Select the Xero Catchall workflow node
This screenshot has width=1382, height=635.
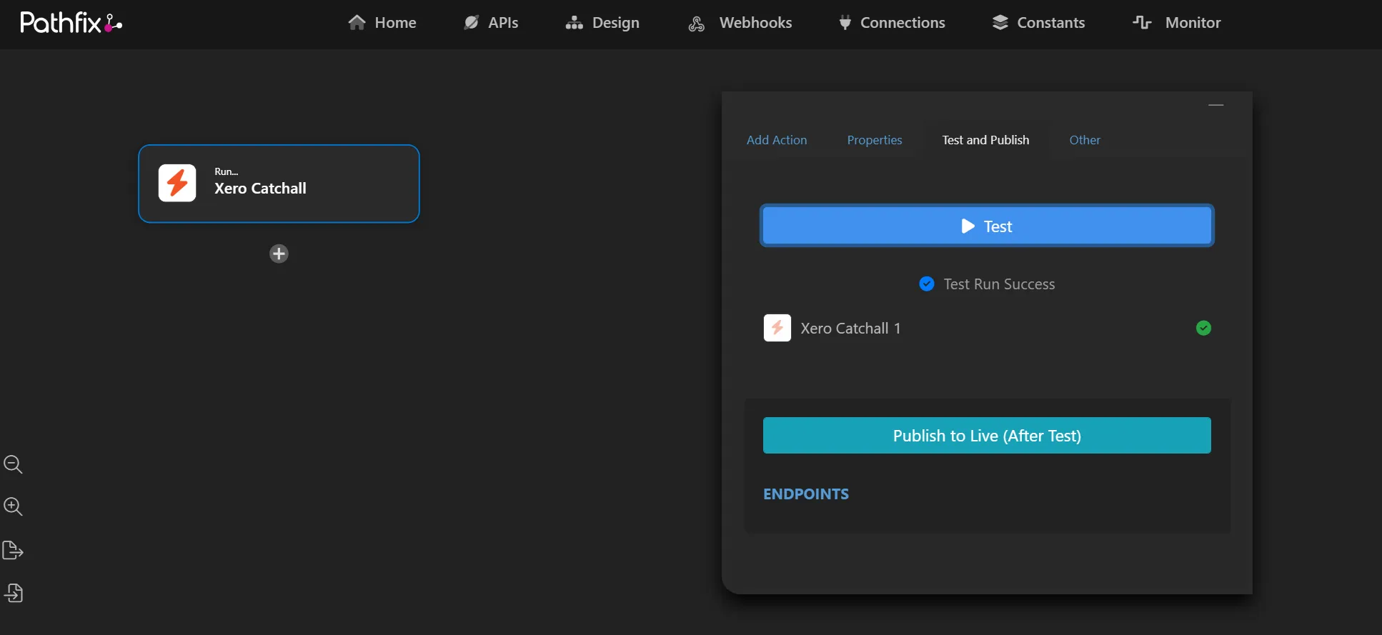click(279, 184)
